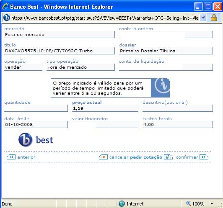Click the 'Internet' zone status text
Image resolution: width=223 pixels, height=208 pixels.
click(x=135, y=204)
